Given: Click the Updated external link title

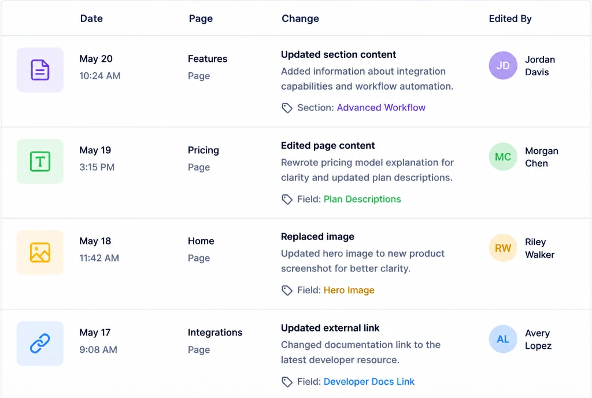Looking at the screenshot, I should coord(330,328).
